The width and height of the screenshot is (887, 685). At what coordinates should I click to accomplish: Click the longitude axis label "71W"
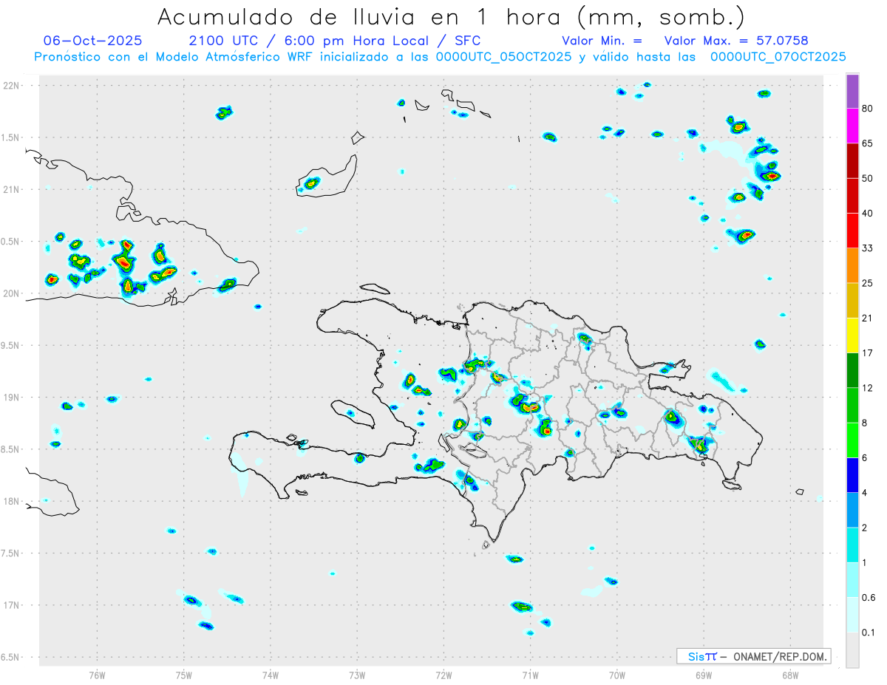pyautogui.click(x=530, y=675)
